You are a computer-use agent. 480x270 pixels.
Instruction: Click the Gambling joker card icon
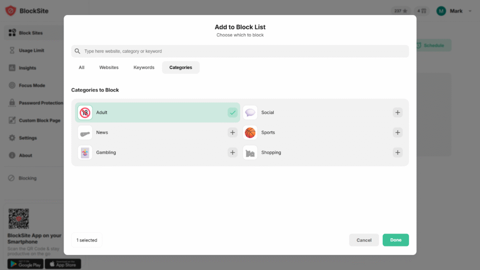[x=85, y=153]
